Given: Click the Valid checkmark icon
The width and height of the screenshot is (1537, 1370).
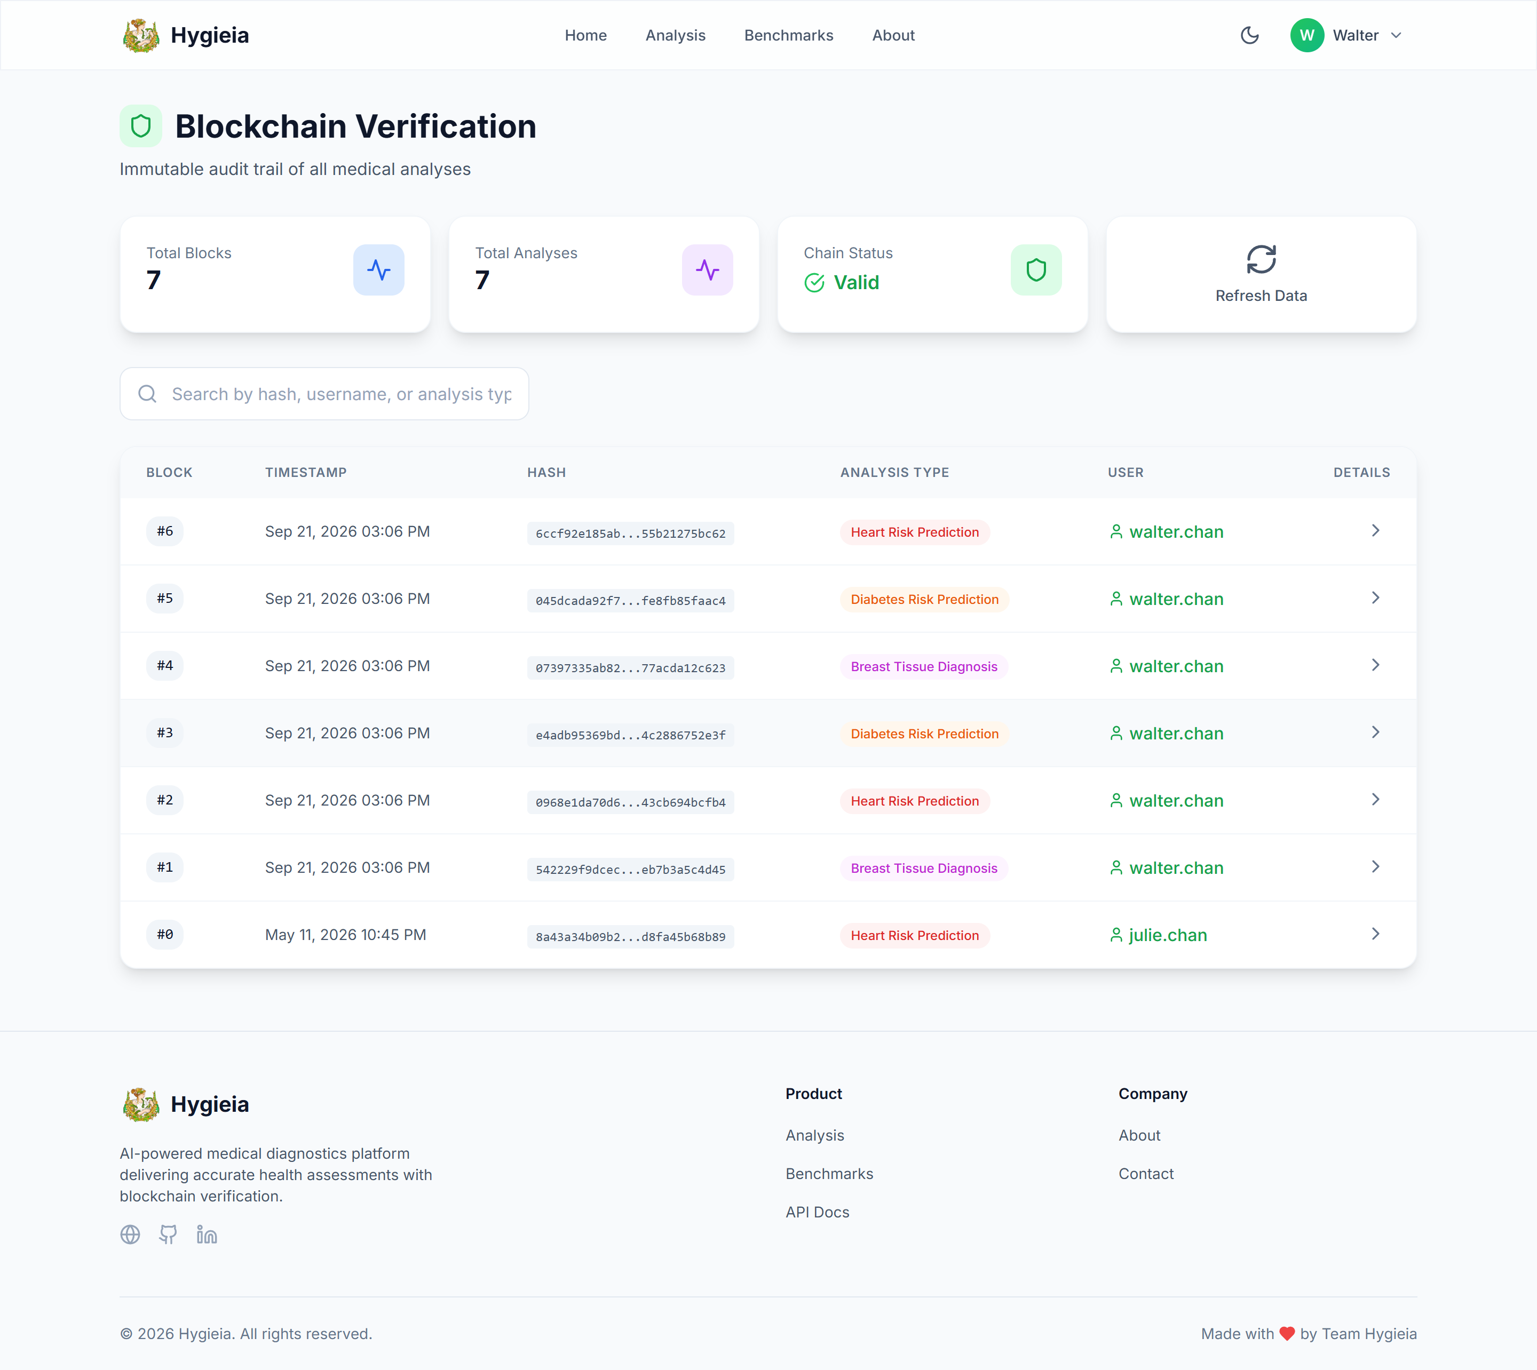Looking at the screenshot, I should 814,283.
